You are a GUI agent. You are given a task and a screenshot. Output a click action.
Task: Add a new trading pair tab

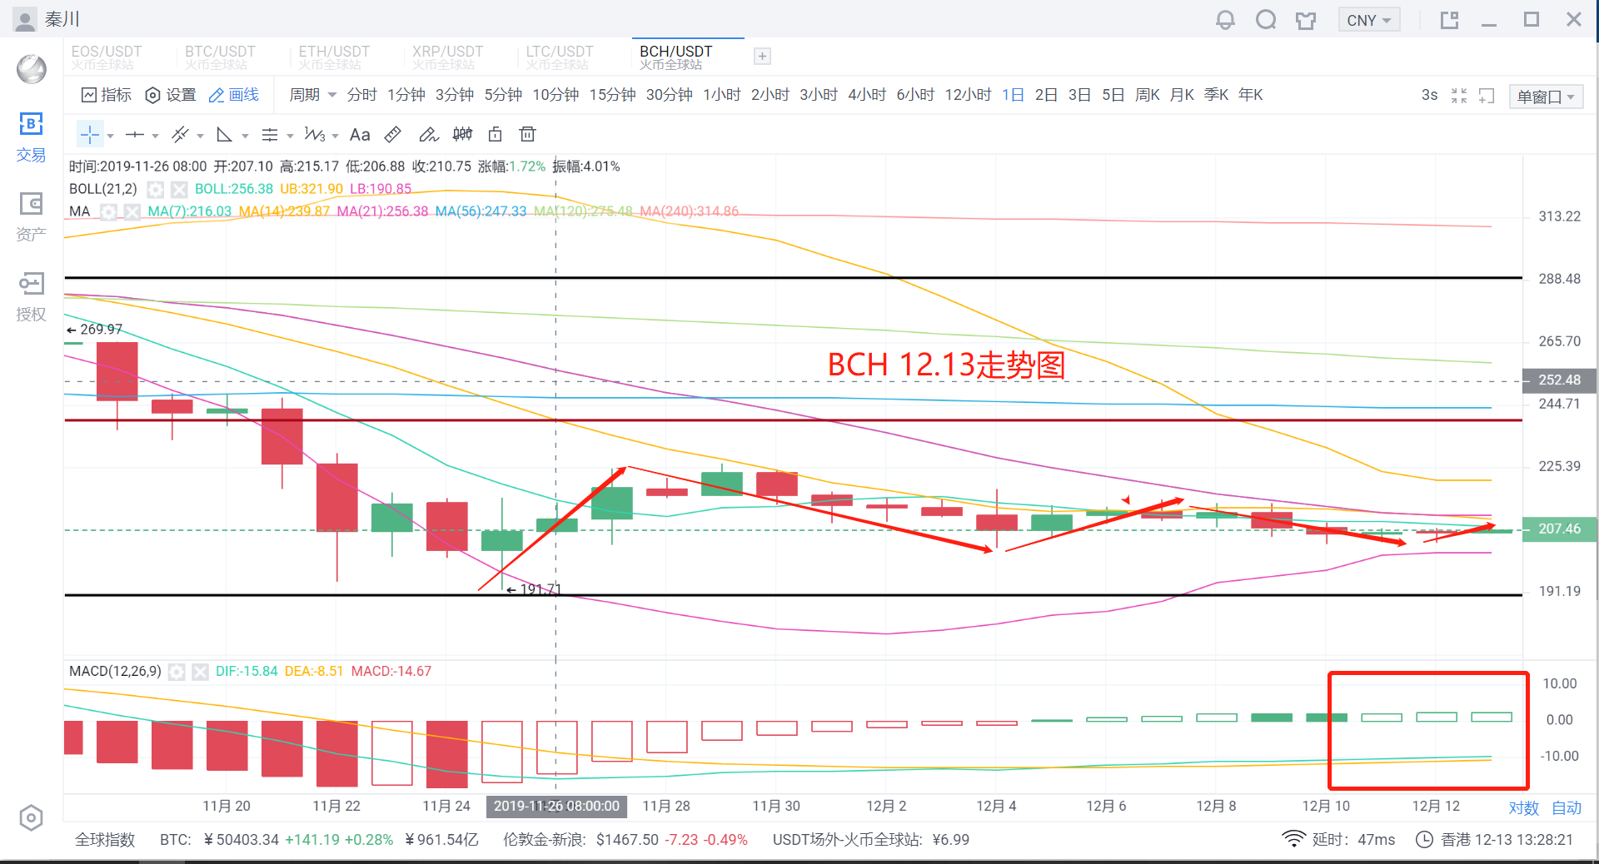(x=762, y=56)
